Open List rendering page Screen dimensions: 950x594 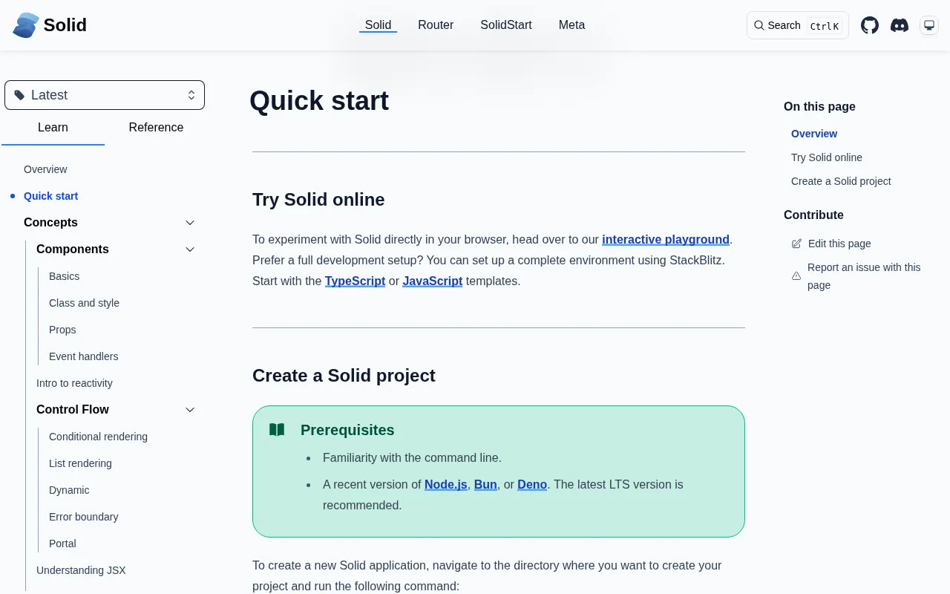pos(80,463)
